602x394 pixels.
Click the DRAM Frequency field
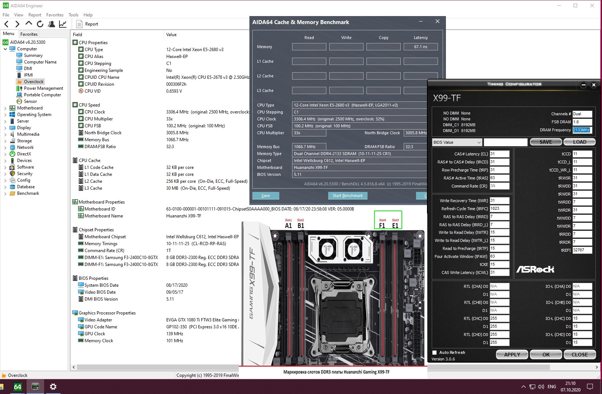582,130
